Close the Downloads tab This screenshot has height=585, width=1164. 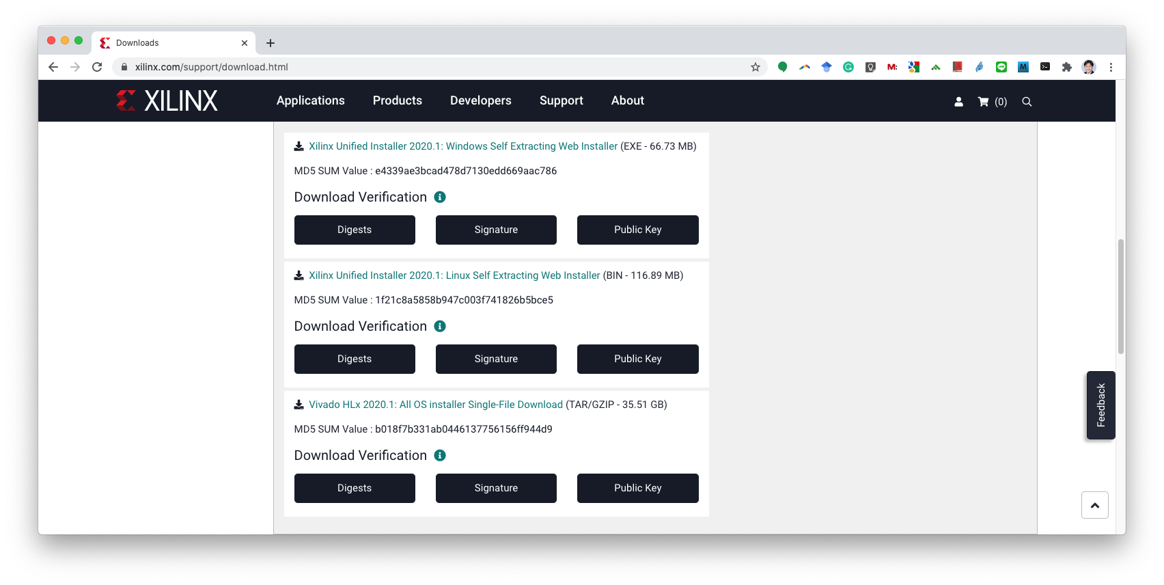click(245, 43)
